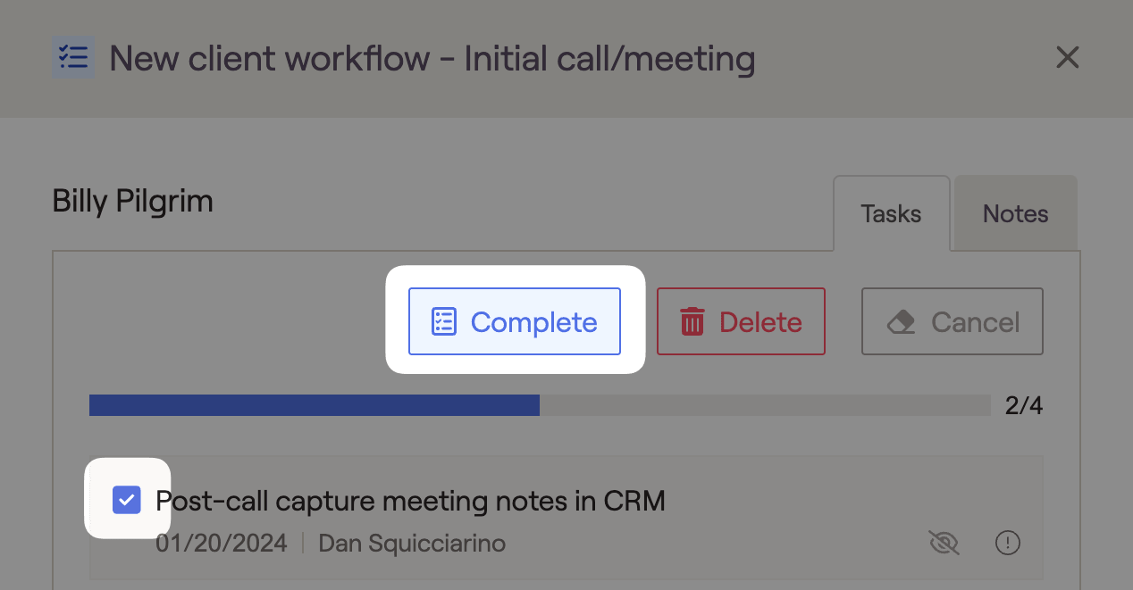Click the Billy Pilgrim client name
The image size is (1133, 590).
coord(133,201)
